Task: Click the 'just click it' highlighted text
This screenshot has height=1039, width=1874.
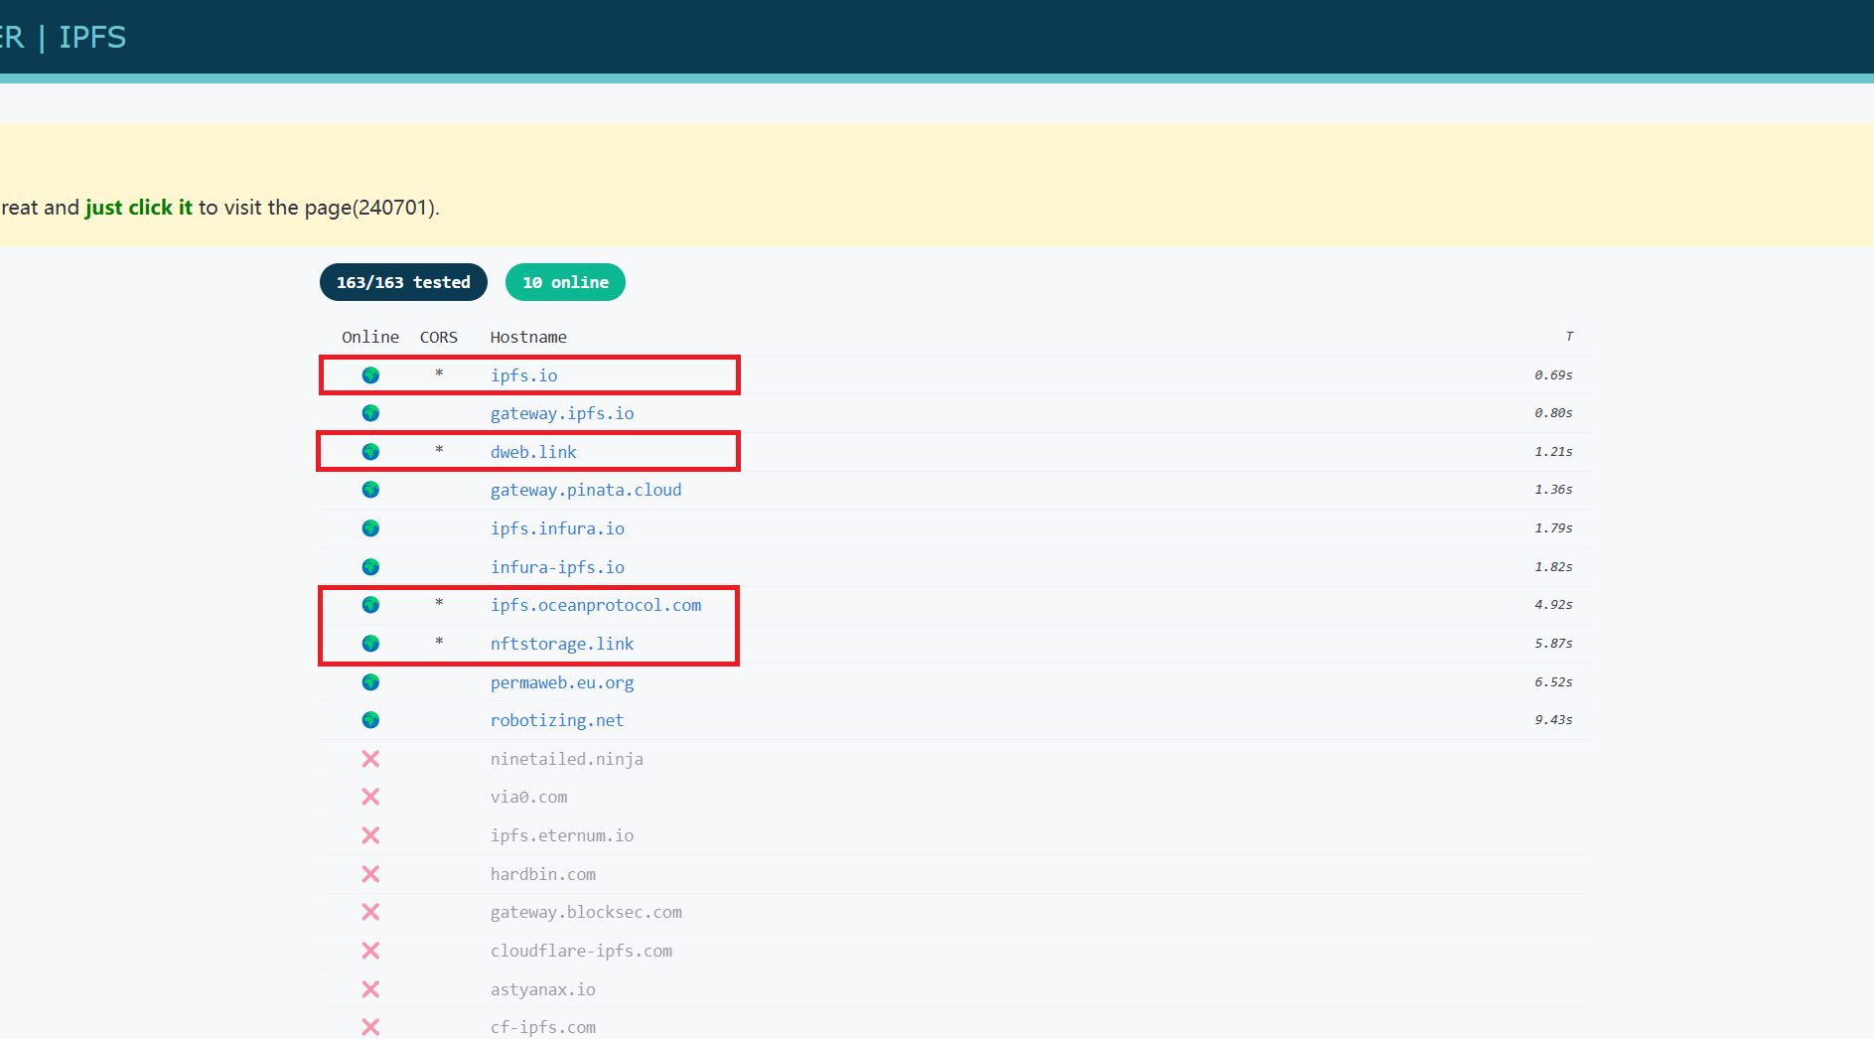Action: [139, 208]
